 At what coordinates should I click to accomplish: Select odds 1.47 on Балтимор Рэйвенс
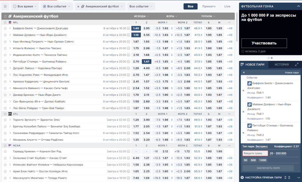tap(147, 62)
